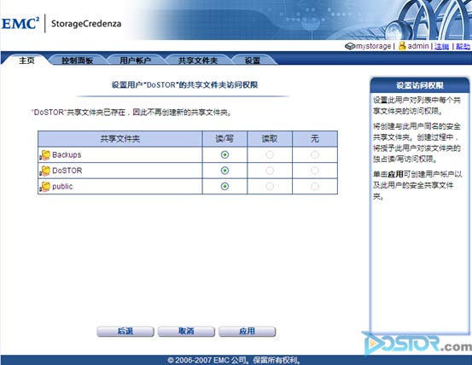Switch to the 设置 tab
The width and height of the screenshot is (472, 365).
(253, 61)
